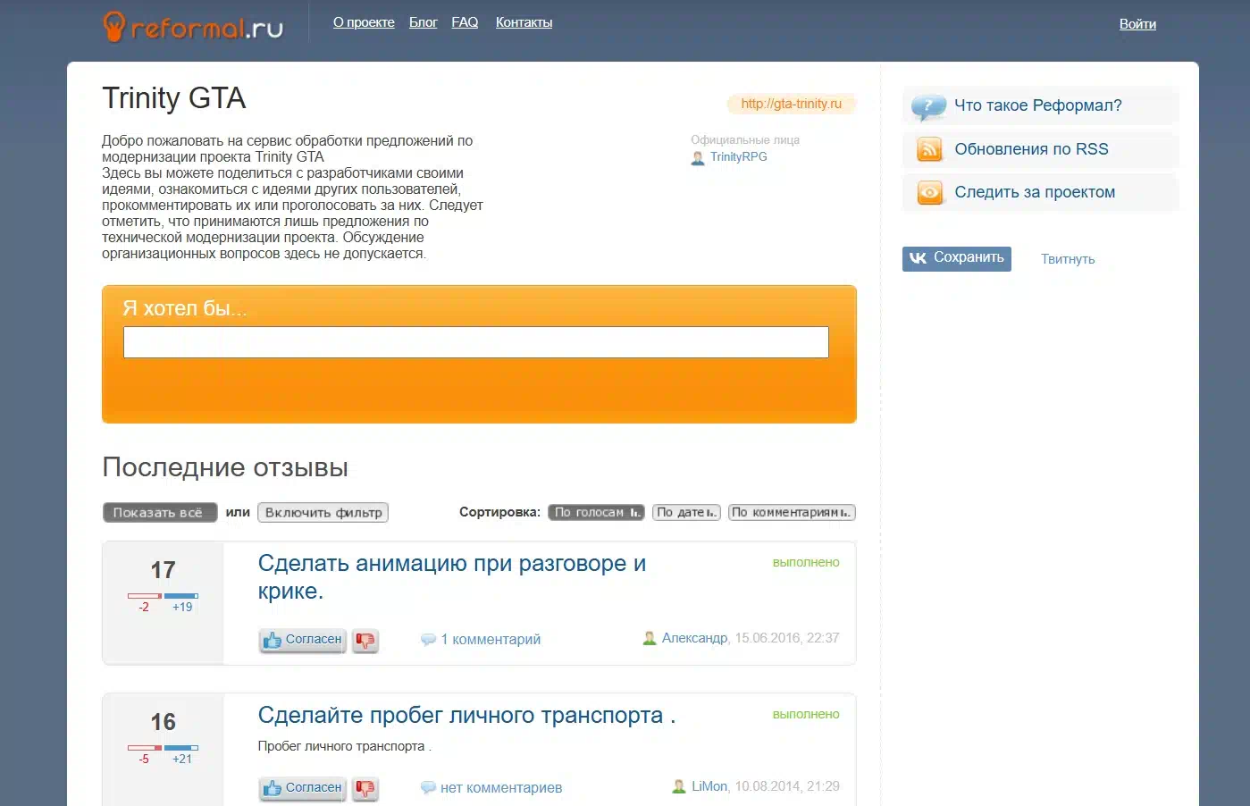
Task: Click the Показать всё button
Action: tap(160, 513)
